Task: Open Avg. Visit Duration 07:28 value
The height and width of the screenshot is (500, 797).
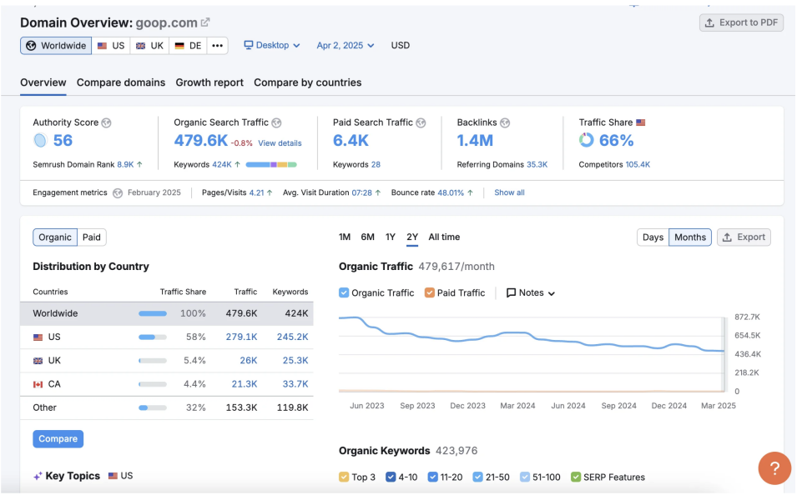Action: click(x=362, y=192)
